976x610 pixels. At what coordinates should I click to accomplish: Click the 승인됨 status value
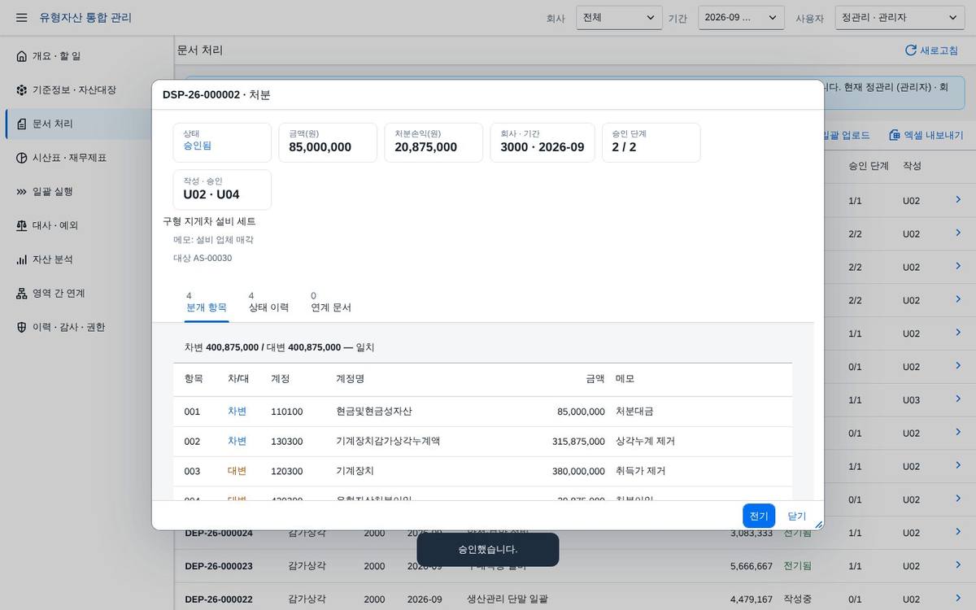[198, 146]
